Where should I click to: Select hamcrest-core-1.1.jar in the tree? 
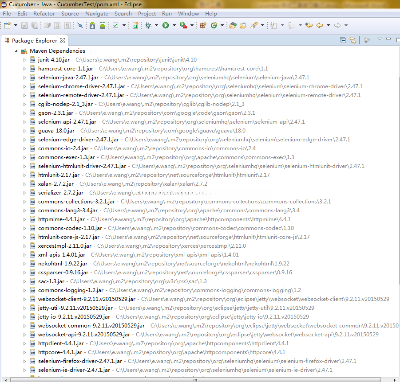pyautogui.click(x=66, y=69)
